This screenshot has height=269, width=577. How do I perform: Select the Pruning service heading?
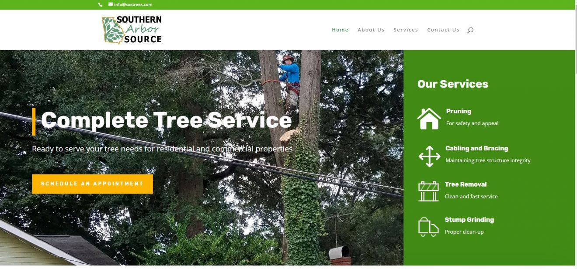pyautogui.click(x=459, y=111)
